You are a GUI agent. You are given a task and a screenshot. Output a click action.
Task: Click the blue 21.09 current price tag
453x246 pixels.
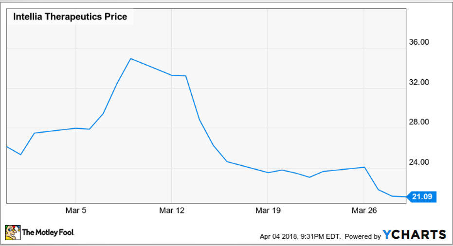click(x=422, y=197)
